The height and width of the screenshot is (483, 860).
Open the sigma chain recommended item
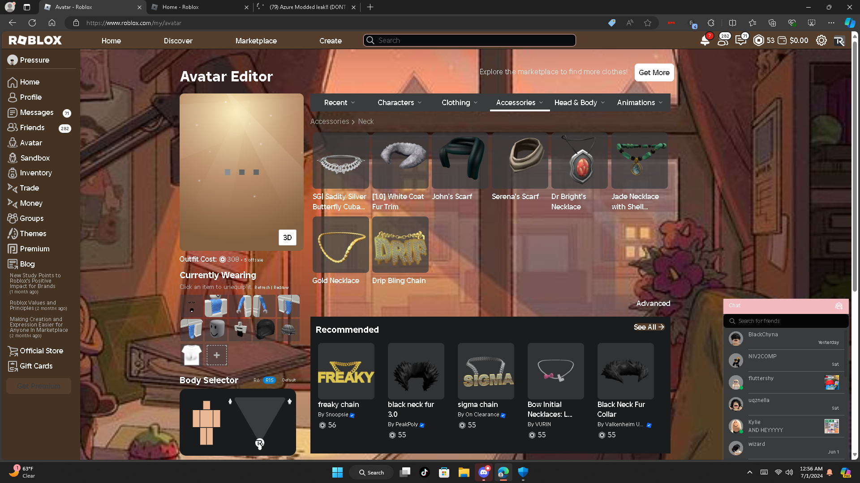(486, 371)
